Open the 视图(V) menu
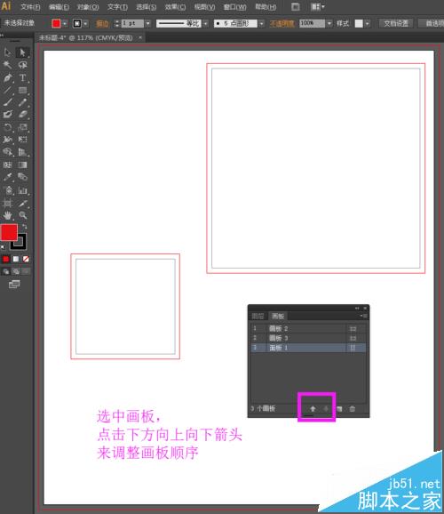This screenshot has width=444, height=514. (204, 7)
